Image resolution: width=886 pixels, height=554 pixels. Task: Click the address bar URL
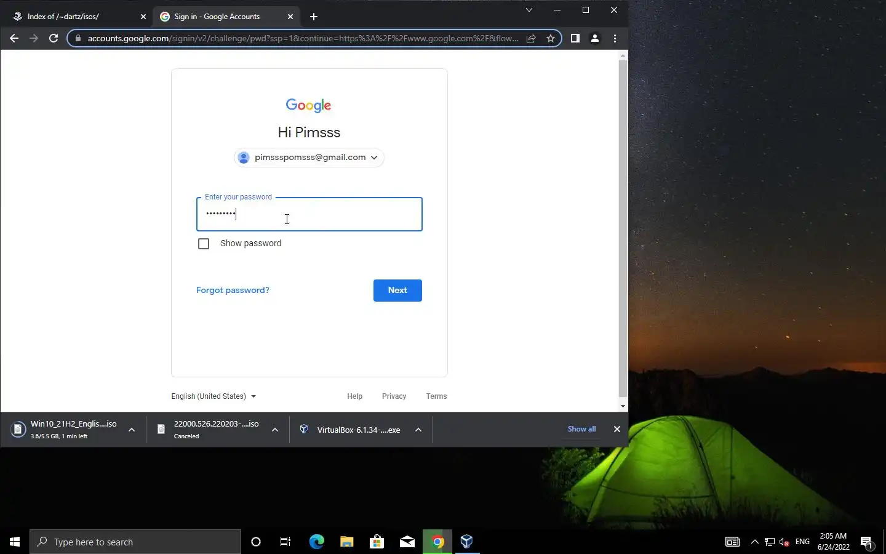click(303, 38)
